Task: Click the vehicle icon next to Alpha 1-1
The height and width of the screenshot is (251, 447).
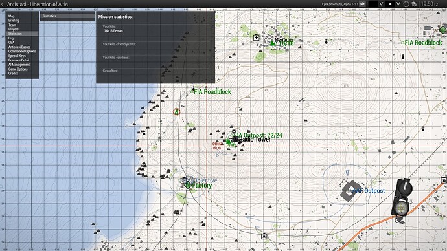Action: (x=362, y=4)
